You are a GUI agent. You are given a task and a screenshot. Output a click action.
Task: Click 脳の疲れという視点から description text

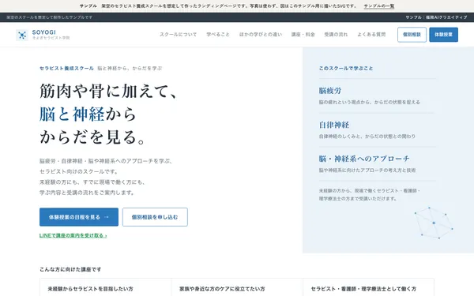click(370, 102)
